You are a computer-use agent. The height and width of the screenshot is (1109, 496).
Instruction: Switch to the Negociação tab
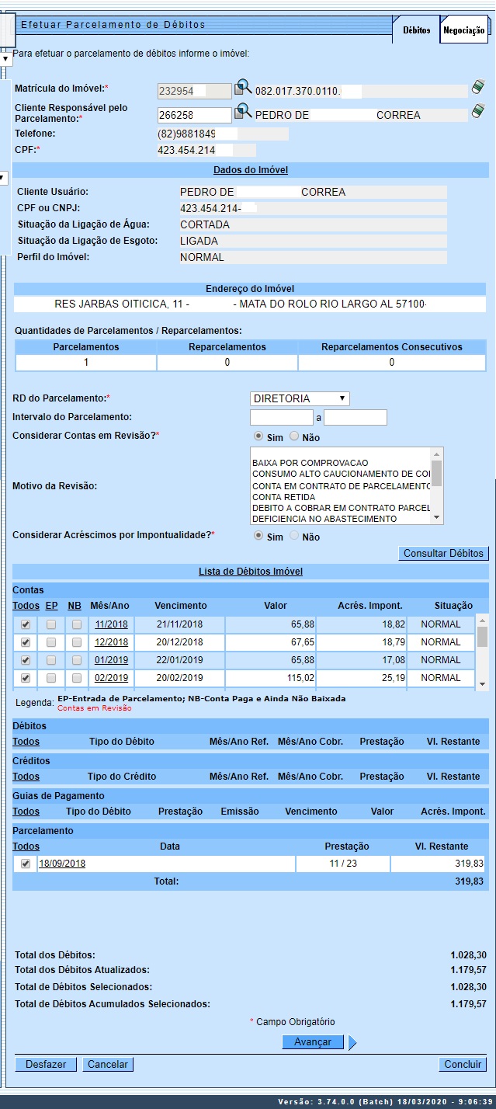(x=464, y=30)
